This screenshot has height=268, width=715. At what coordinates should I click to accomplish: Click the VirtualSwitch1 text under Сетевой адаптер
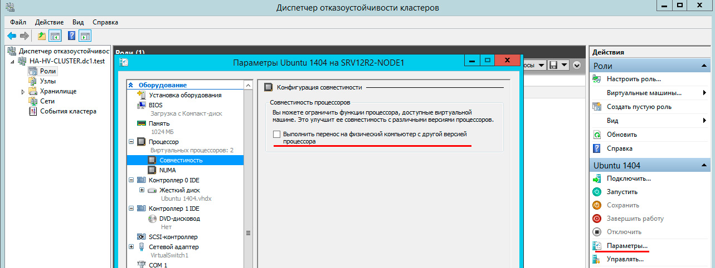170,256
